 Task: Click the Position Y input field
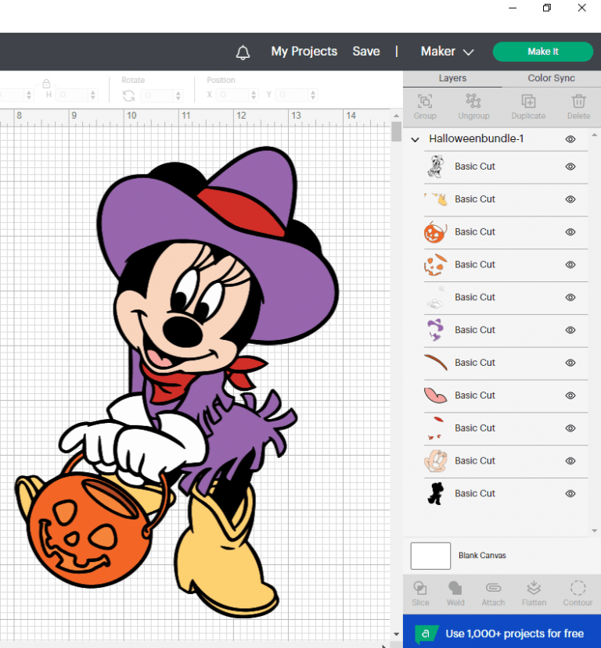pyautogui.click(x=293, y=95)
